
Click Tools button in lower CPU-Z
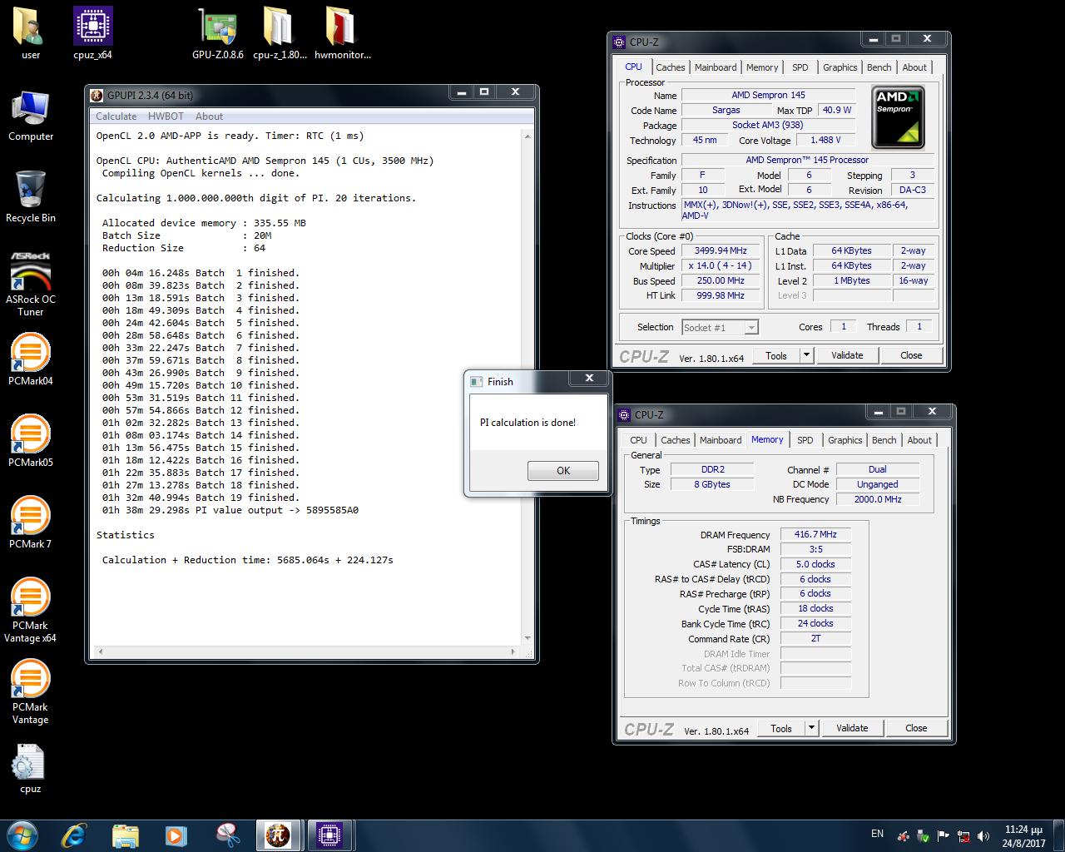coord(780,728)
